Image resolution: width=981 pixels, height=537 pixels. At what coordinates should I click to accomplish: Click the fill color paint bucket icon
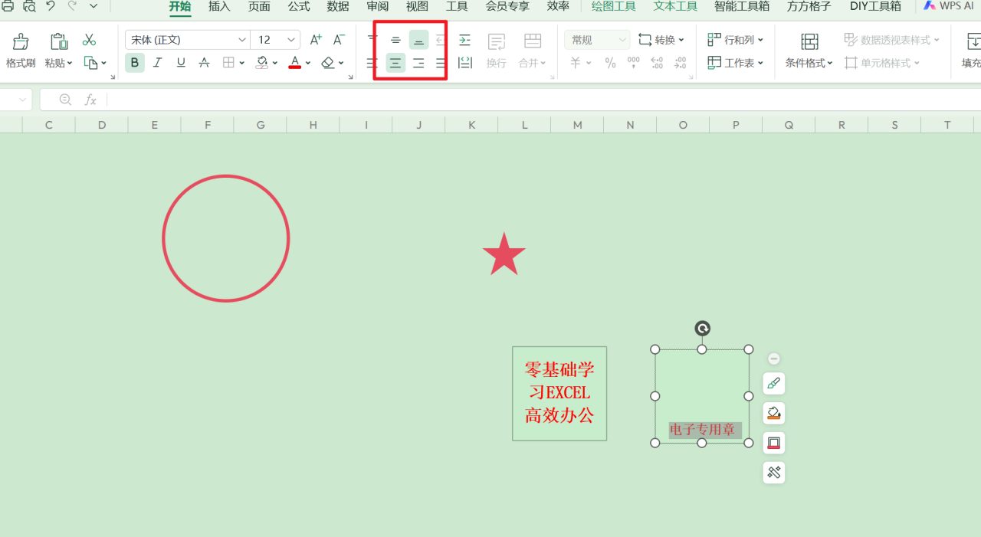262,63
